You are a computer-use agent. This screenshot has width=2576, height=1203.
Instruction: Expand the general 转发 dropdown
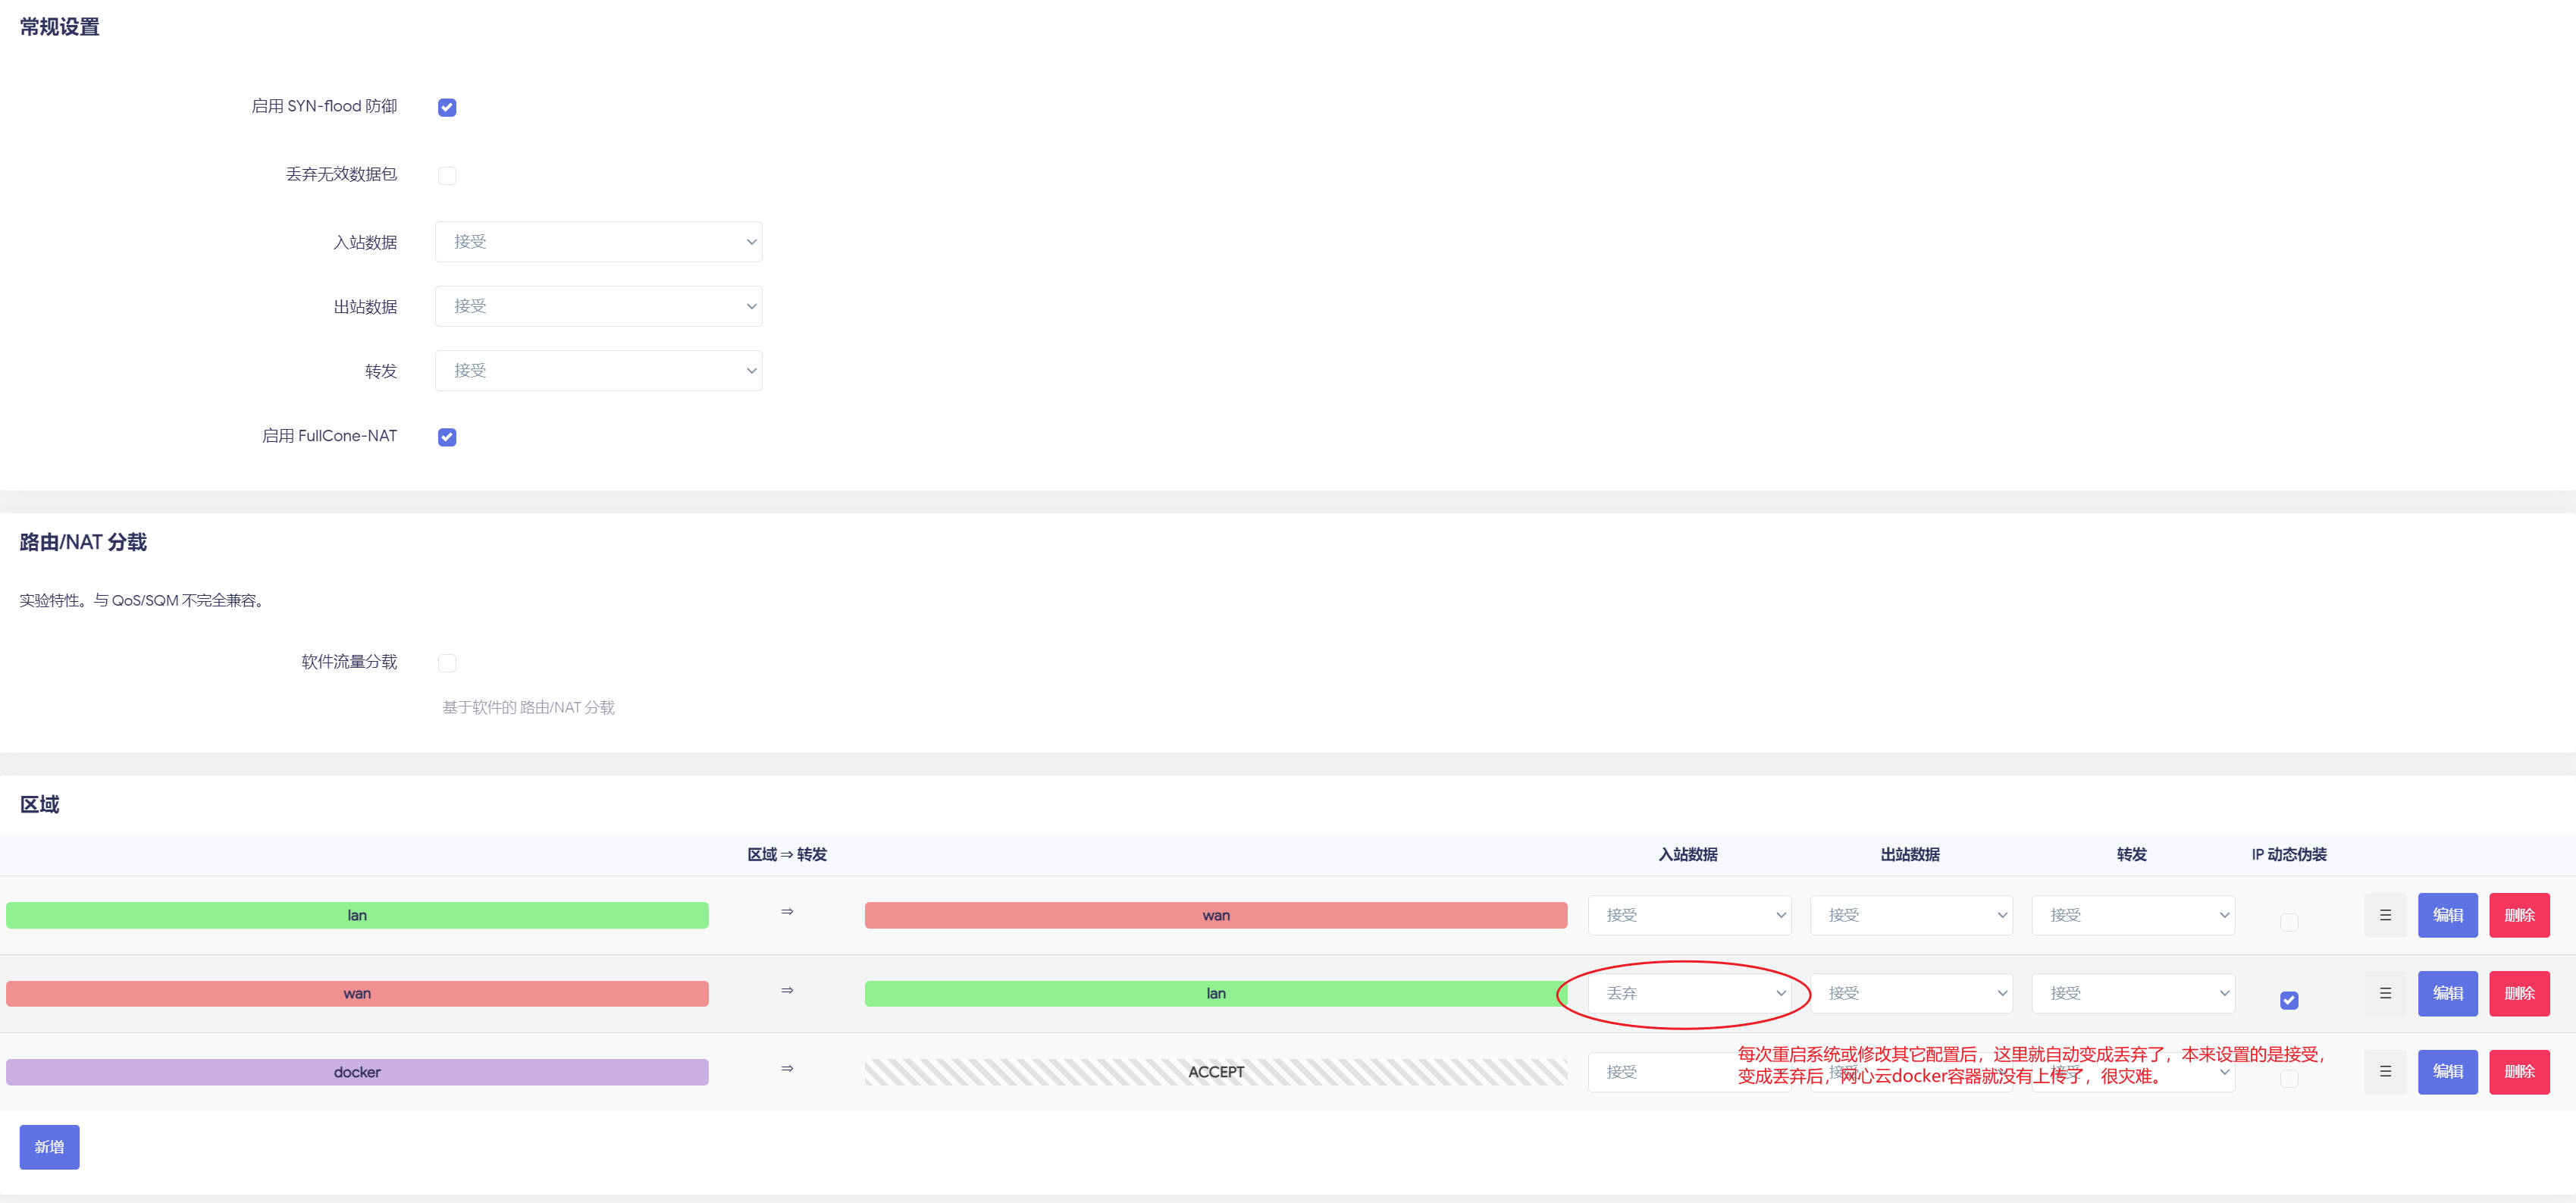[x=598, y=371]
